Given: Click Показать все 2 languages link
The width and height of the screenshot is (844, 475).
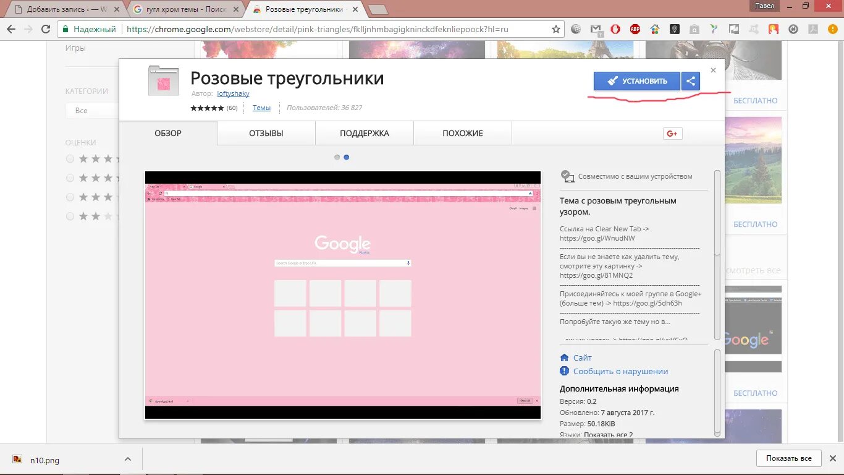Looking at the screenshot, I should point(609,435).
